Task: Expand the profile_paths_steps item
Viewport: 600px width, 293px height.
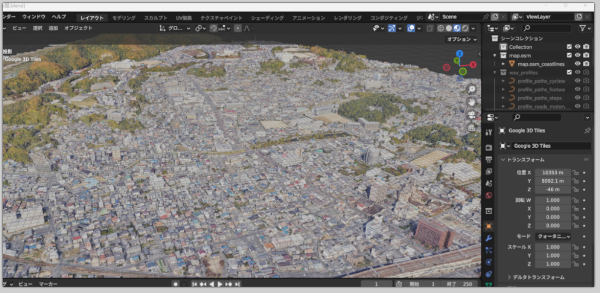Action: pyautogui.click(x=503, y=98)
